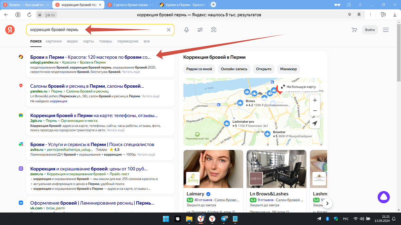Bookmark this page with the flag icon
This screenshot has width=401, height=225.
pyautogui.click(x=359, y=15)
